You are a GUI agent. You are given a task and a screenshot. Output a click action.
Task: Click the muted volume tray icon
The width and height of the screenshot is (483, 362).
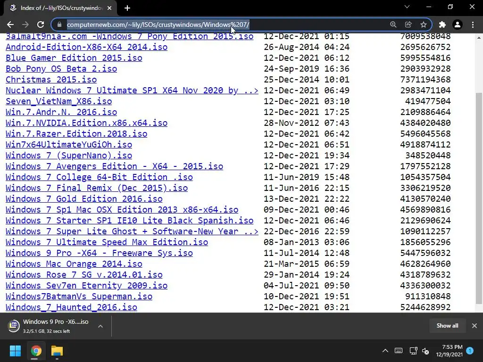click(x=426, y=351)
